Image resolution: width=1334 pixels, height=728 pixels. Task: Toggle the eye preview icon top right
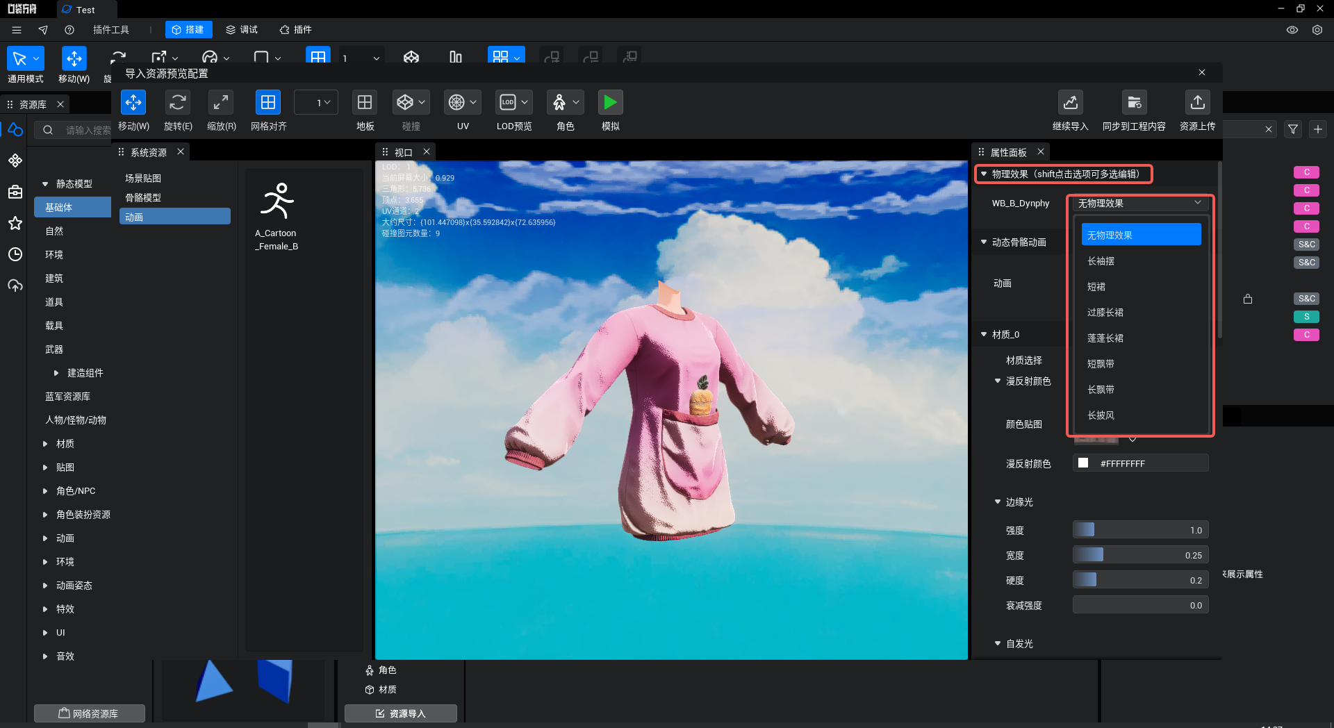[1292, 30]
